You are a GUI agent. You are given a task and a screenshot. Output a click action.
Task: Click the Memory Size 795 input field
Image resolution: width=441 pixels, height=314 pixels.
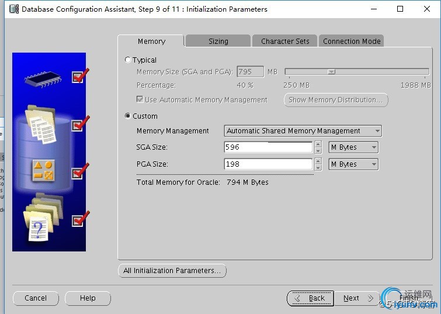[x=251, y=71]
